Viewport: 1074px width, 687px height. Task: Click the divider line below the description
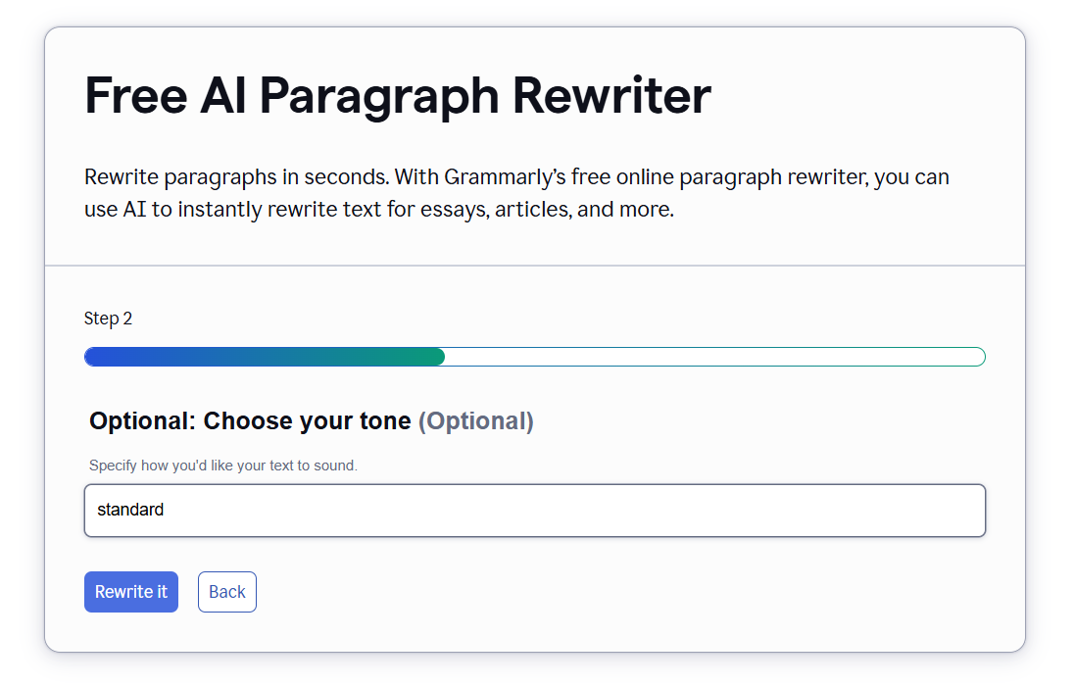point(535,263)
